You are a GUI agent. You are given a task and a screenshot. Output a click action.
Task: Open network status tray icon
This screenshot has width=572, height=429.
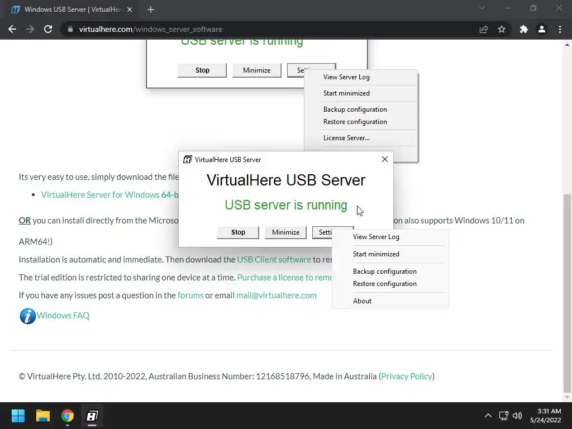pos(504,416)
